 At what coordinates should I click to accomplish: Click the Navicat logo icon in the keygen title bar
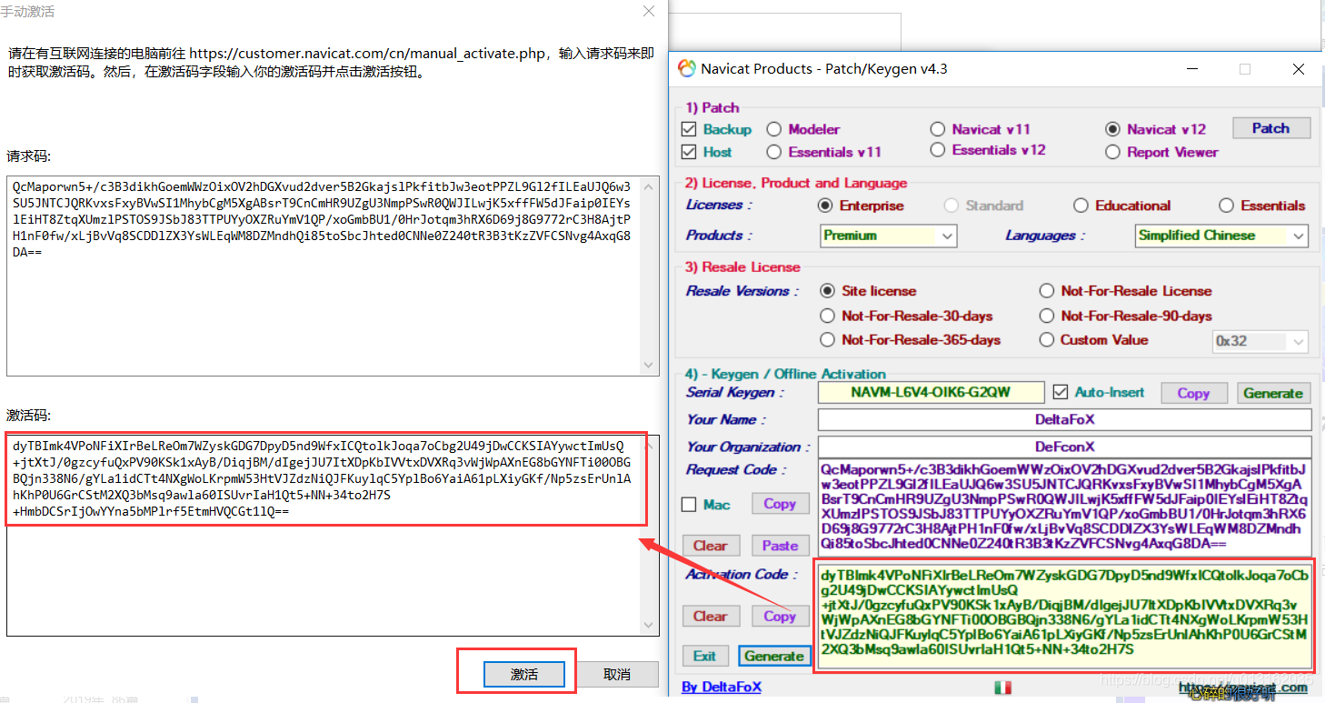click(x=688, y=68)
